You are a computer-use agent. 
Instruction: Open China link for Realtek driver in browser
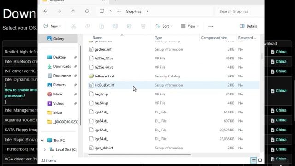(x=279, y=52)
